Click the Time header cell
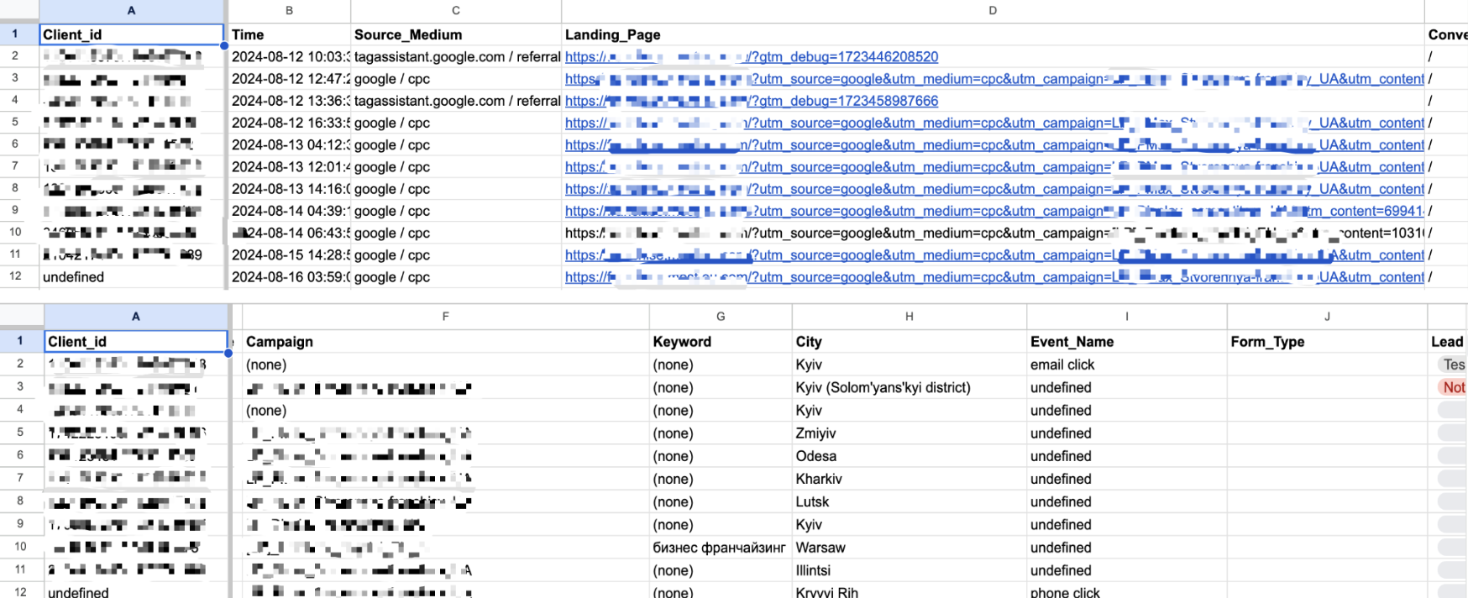Screen dimensions: 1468x598 pos(289,34)
